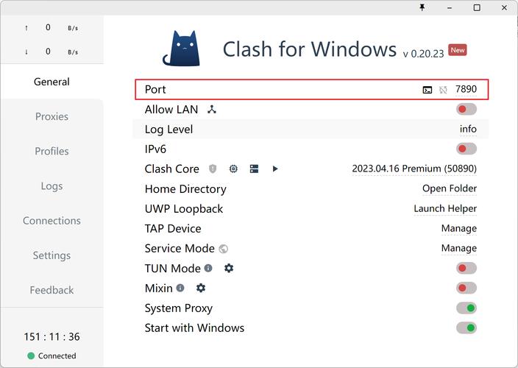Enable the Allow LAN switch
Viewport: 518px width, 368px height.
click(x=466, y=110)
